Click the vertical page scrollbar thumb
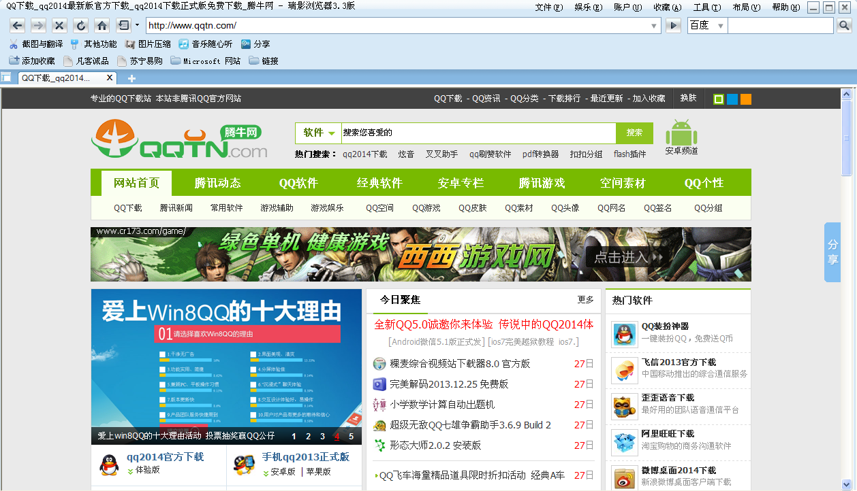Screen dimensions: 857x491 point(846,137)
